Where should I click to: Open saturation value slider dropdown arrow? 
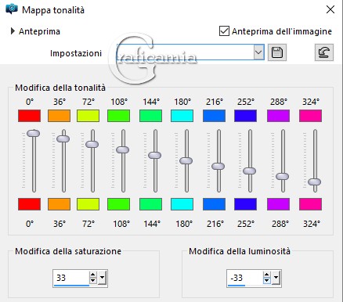103,278
